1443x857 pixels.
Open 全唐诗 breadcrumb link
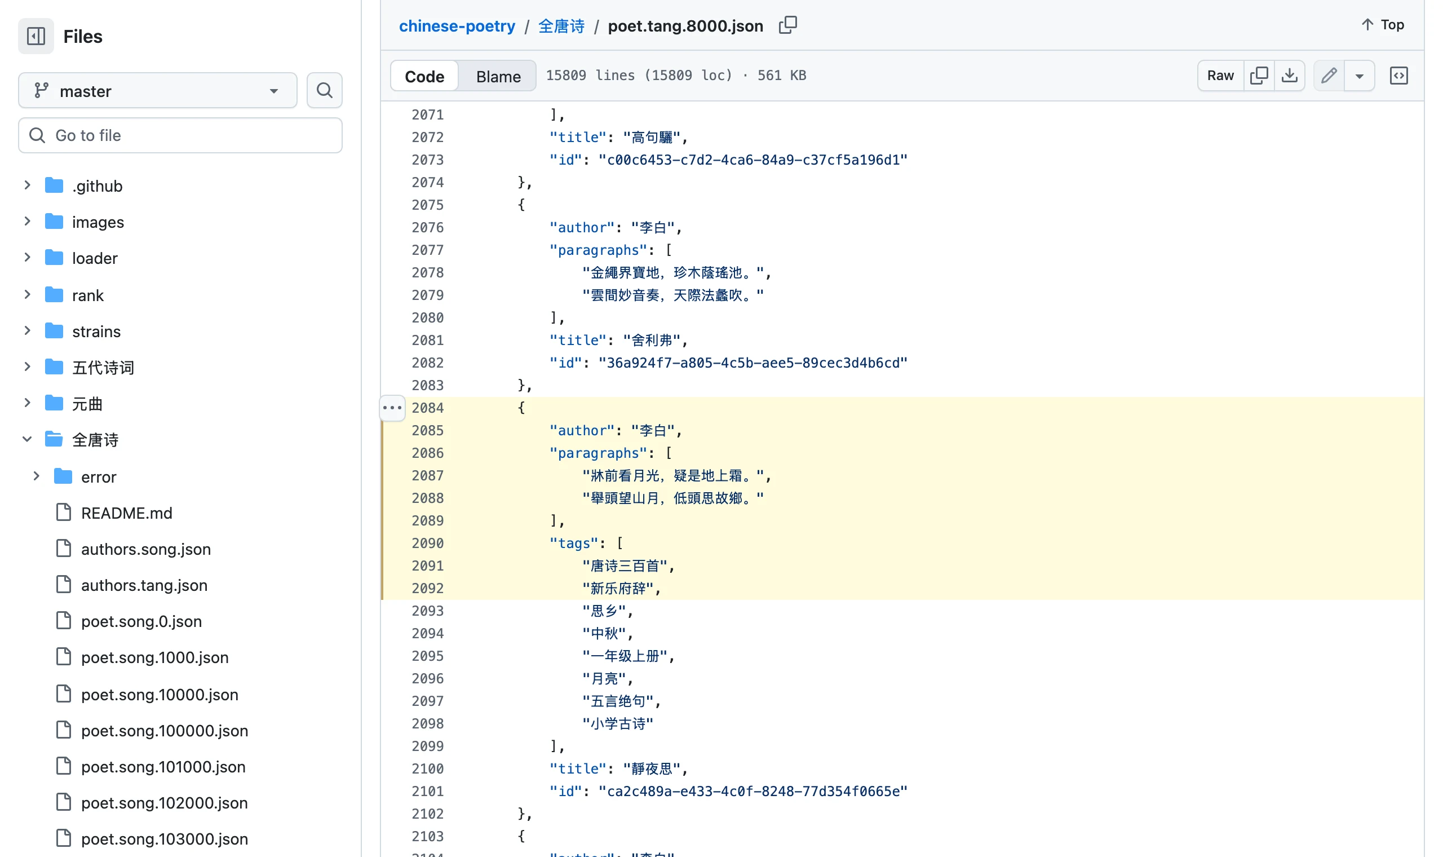tap(561, 26)
